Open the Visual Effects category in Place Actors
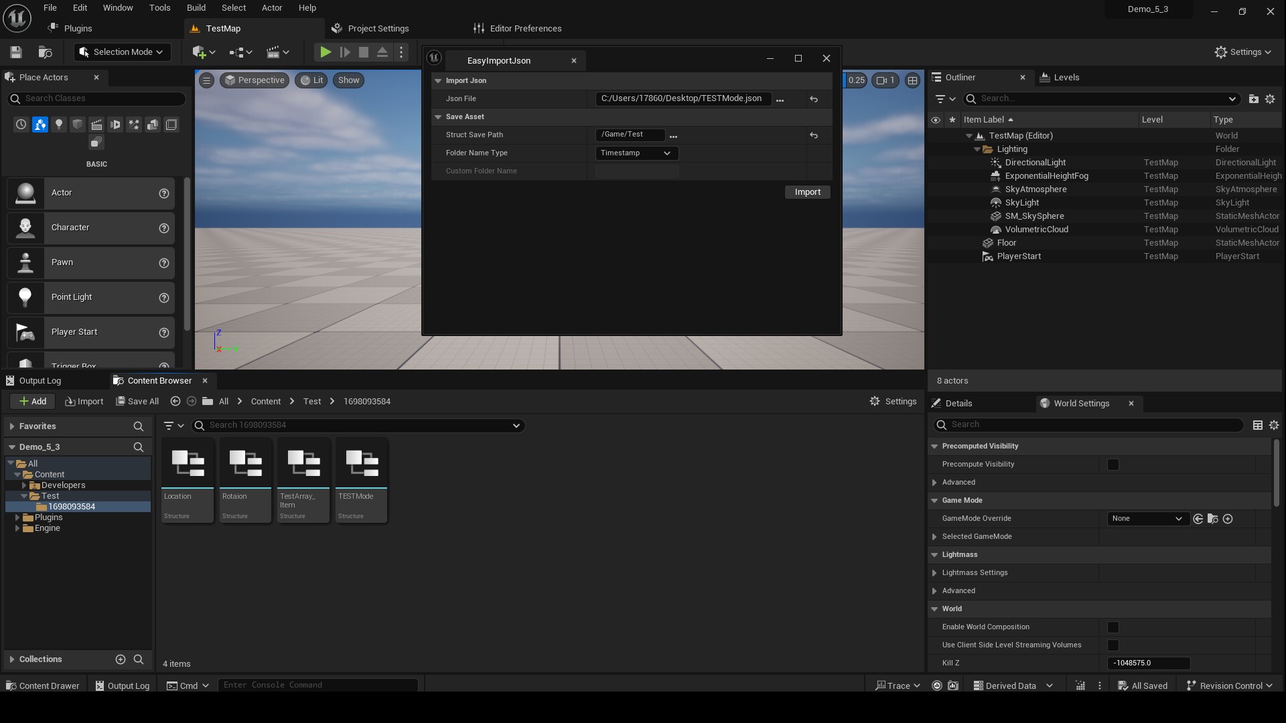The width and height of the screenshot is (1286, 723). pos(134,125)
